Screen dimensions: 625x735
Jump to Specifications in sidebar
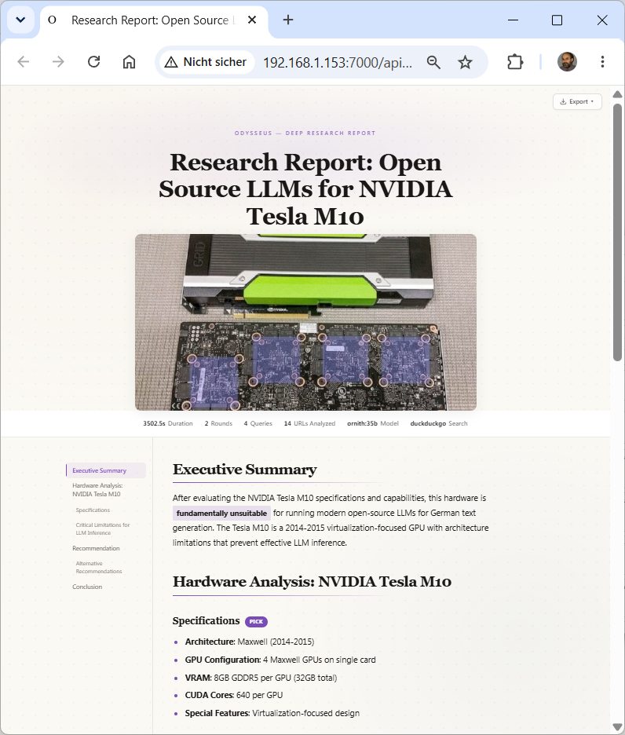[93, 510]
